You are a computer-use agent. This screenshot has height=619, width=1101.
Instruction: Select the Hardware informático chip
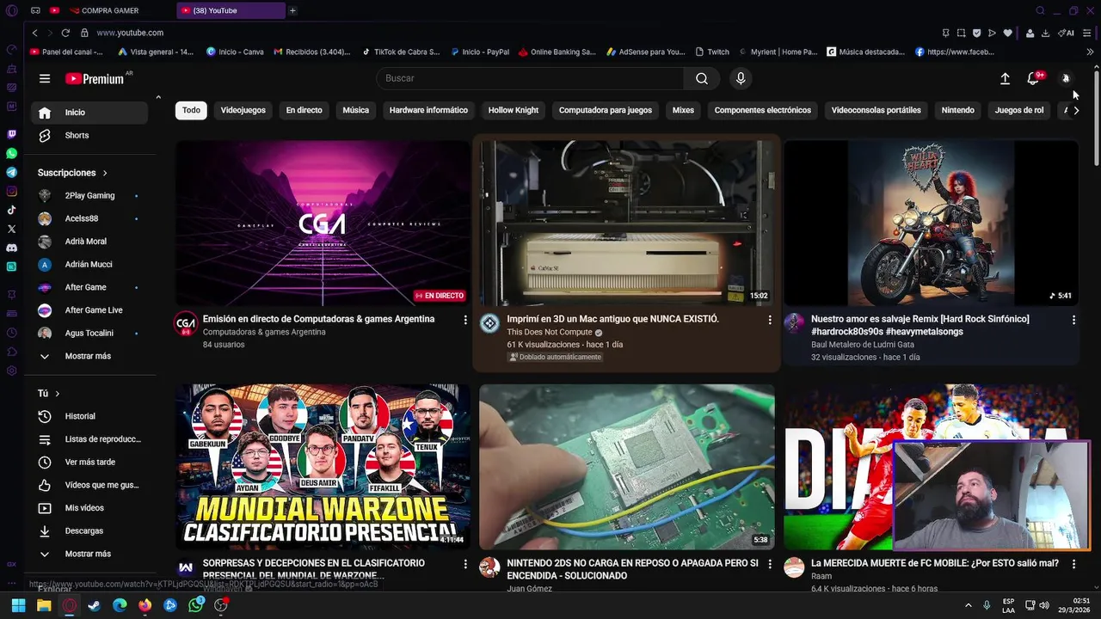coord(428,110)
